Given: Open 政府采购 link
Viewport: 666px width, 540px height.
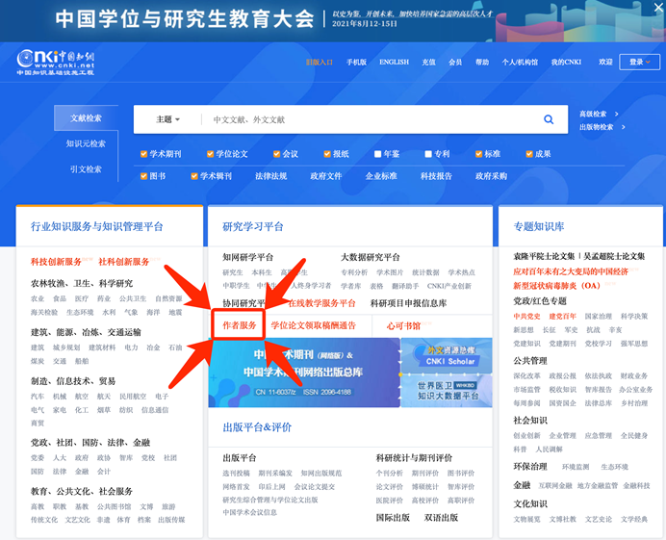Looking at the screenshot, I should (491, 176).
